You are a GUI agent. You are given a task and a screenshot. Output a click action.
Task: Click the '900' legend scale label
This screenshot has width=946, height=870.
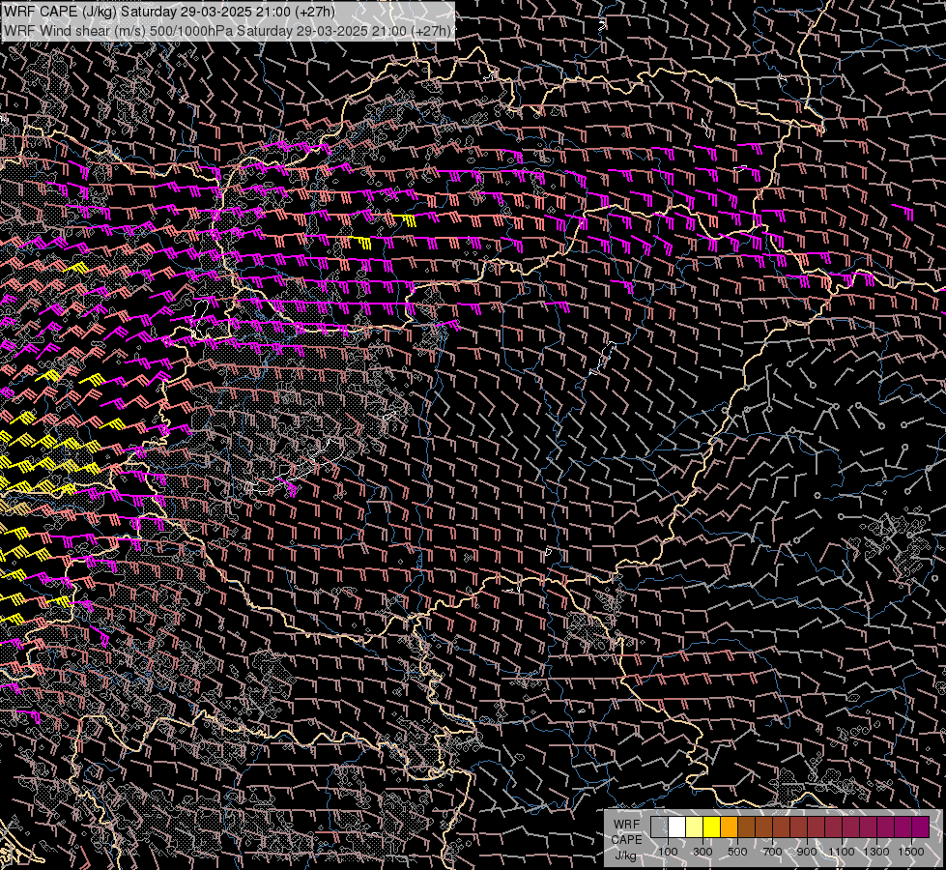click(x=807, y=852)
